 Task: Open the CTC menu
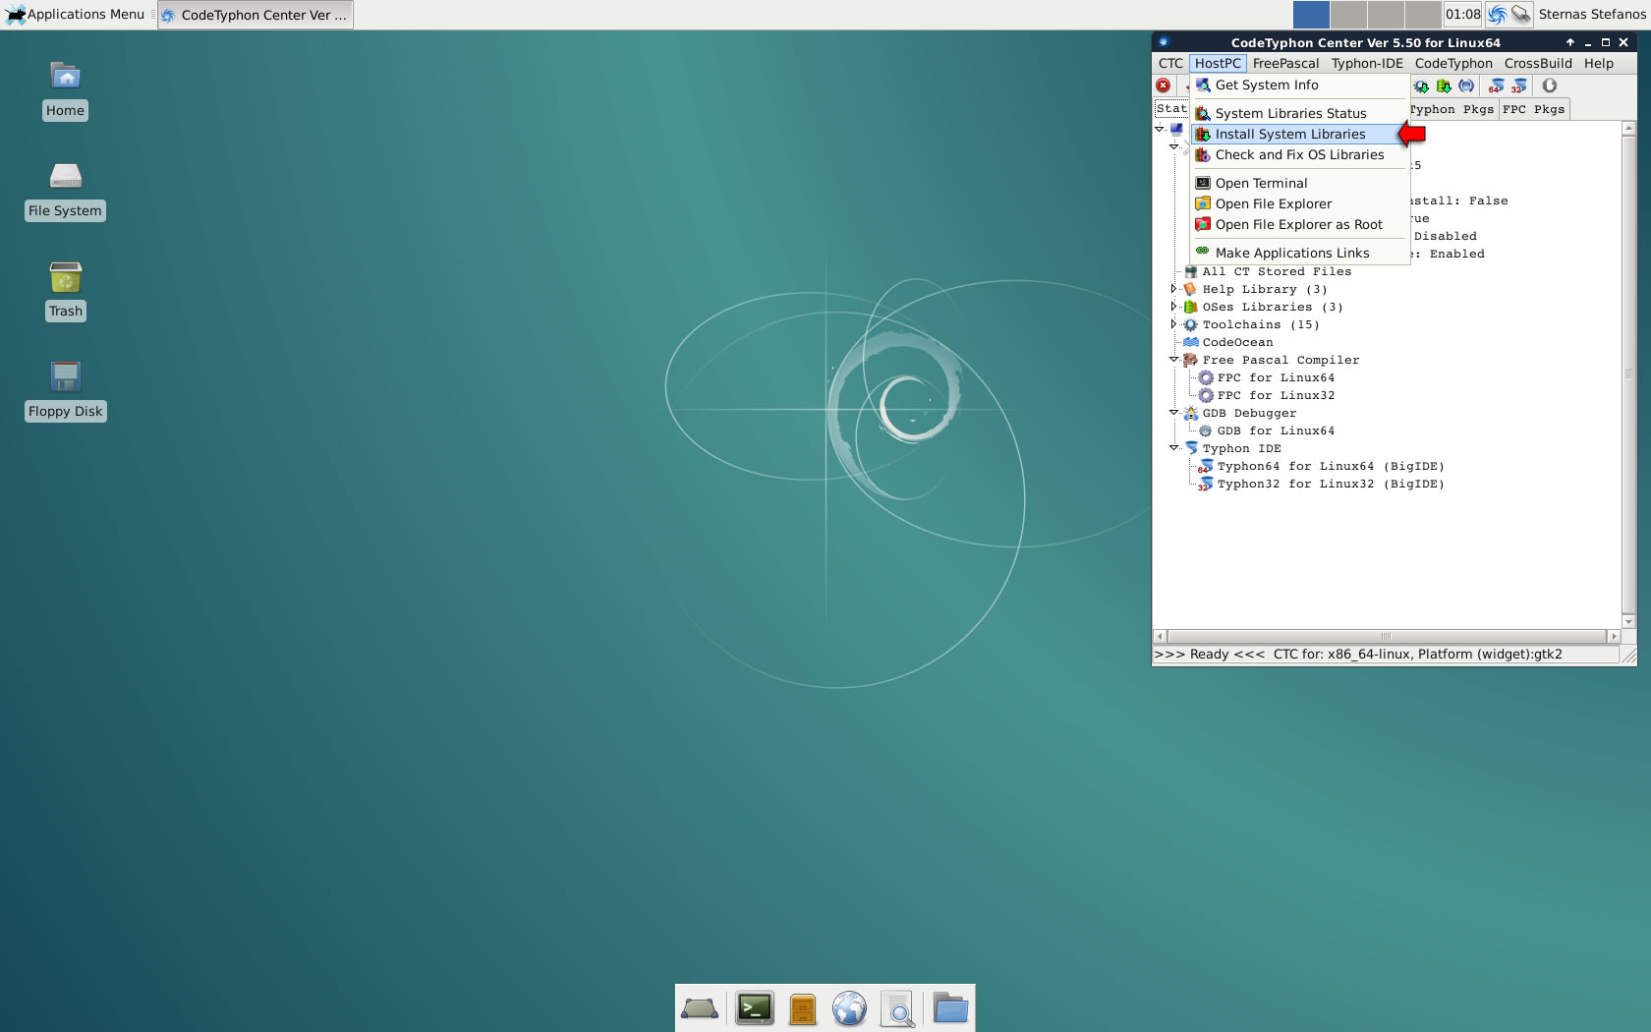coord(1170,63)
